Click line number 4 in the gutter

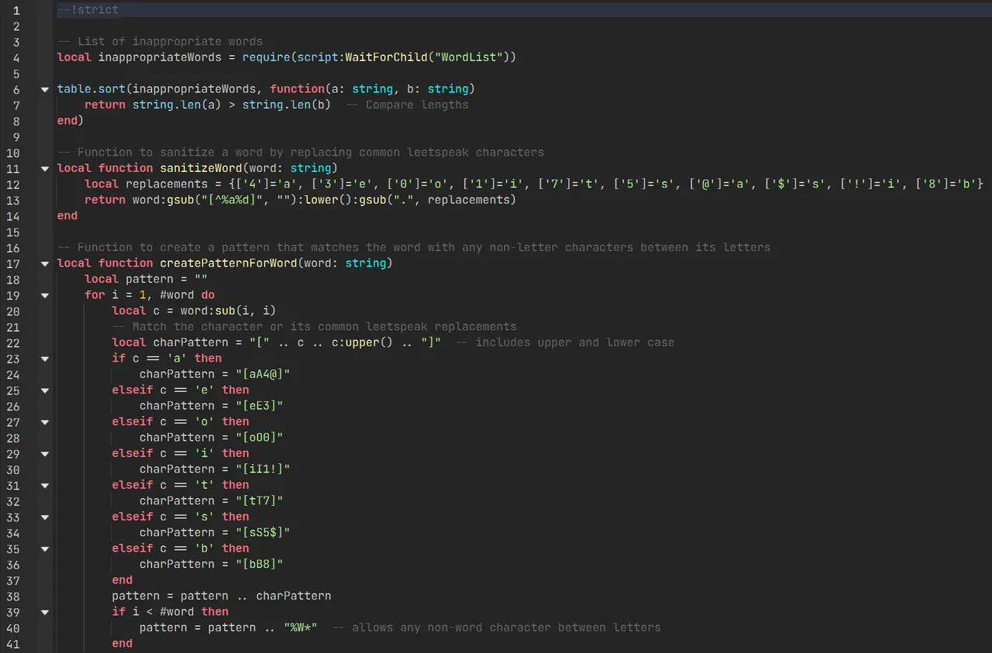click(17, 57)
